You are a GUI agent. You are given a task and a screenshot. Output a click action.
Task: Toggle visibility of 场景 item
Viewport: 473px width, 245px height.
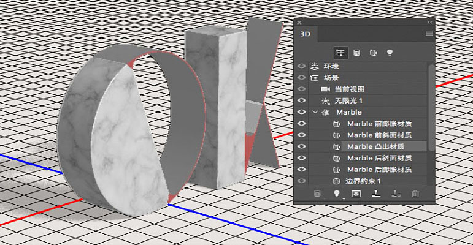(x=301, y=78)
